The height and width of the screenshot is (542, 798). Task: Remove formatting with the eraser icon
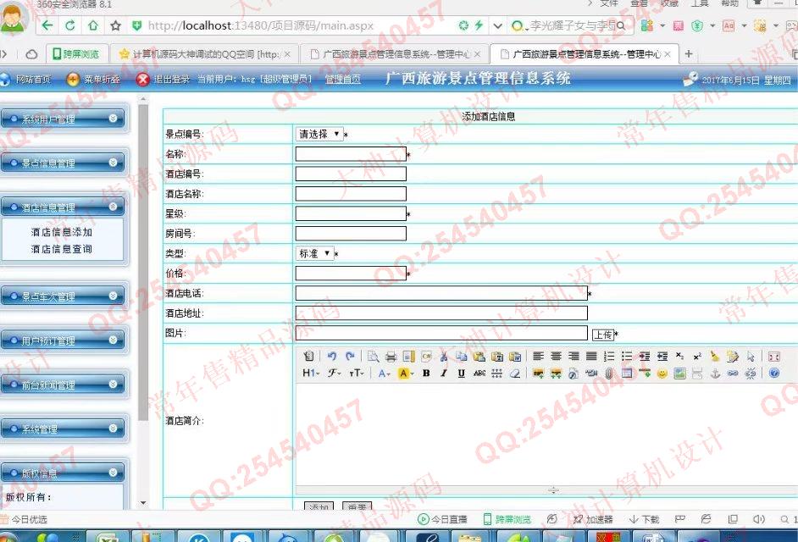[x=514, y=373]
